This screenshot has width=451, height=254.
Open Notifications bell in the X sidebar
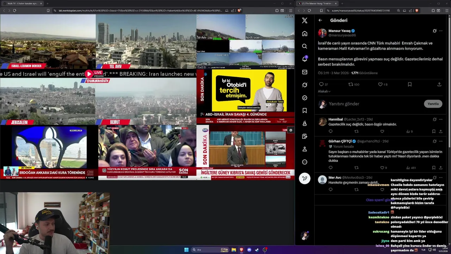305,59
